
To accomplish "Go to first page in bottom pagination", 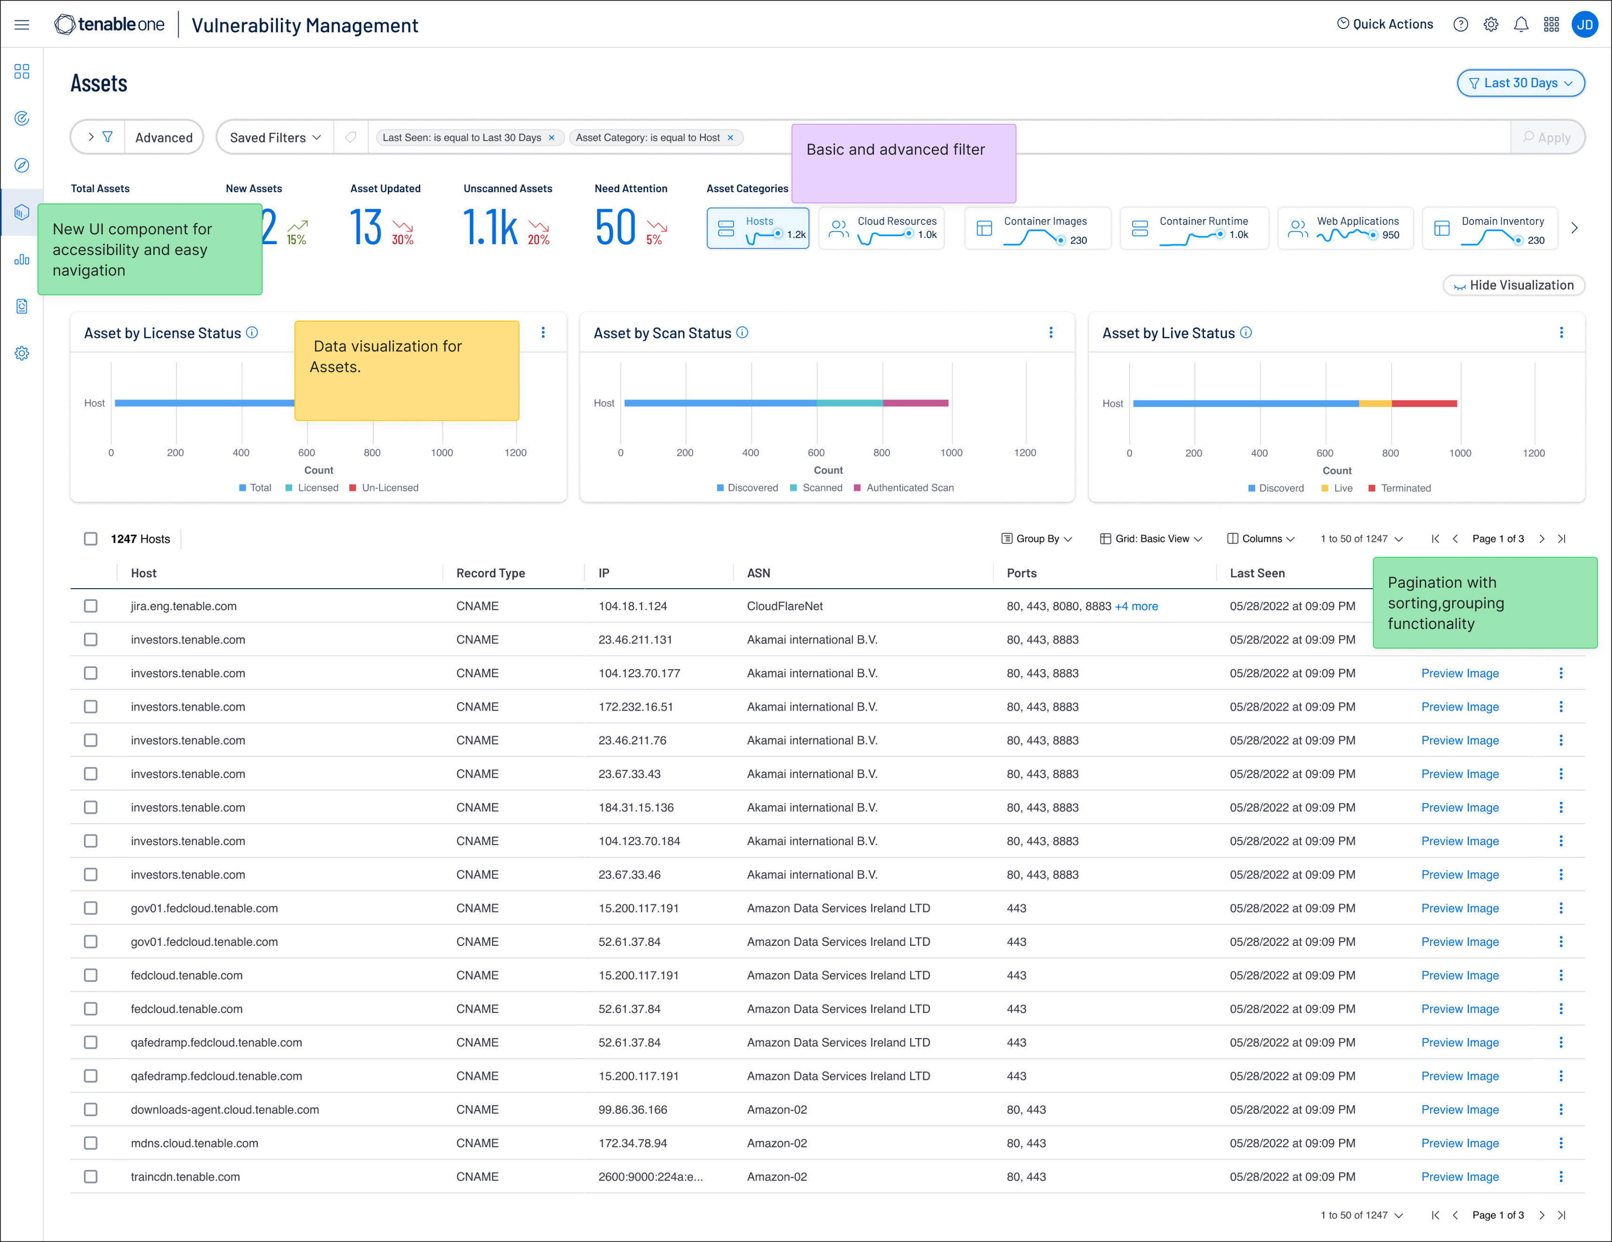I will 1435,1215.
